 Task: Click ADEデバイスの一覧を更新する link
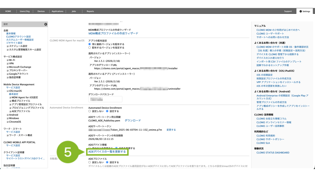click(x=107, y=152)
